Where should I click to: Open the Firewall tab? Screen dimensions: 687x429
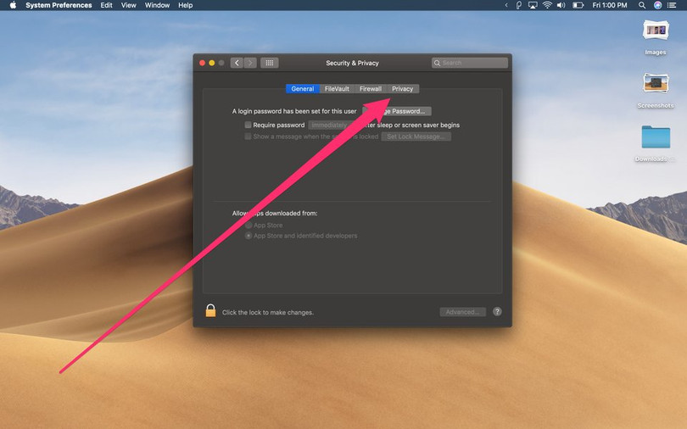point(371,89)
